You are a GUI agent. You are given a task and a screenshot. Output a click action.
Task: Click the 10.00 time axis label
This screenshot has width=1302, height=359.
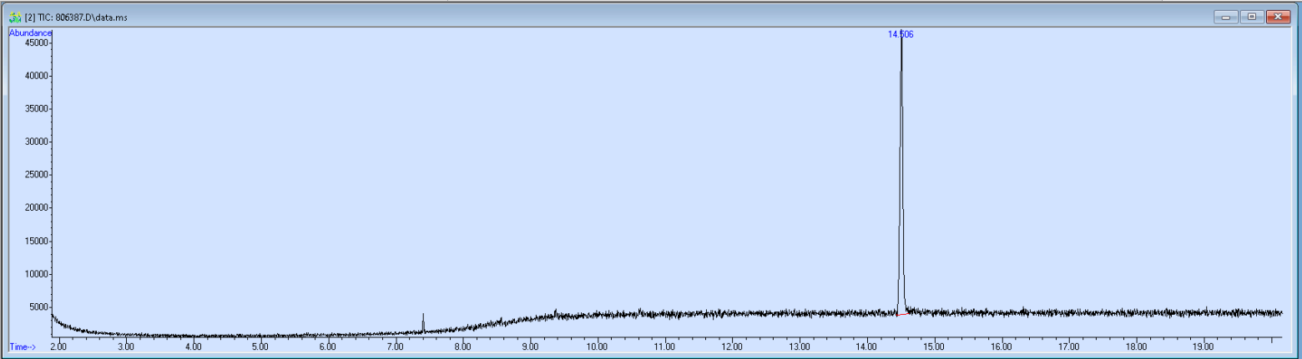point(597,346)
